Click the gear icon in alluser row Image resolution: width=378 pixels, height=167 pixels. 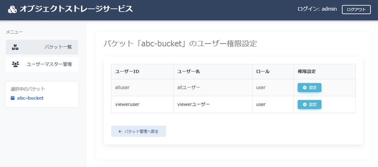(305, 88)
